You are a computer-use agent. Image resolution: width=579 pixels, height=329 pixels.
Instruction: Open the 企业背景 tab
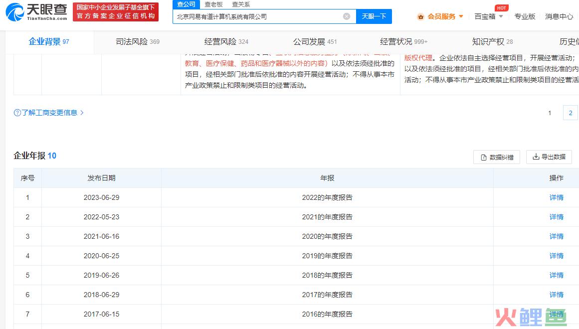[49, 42]
